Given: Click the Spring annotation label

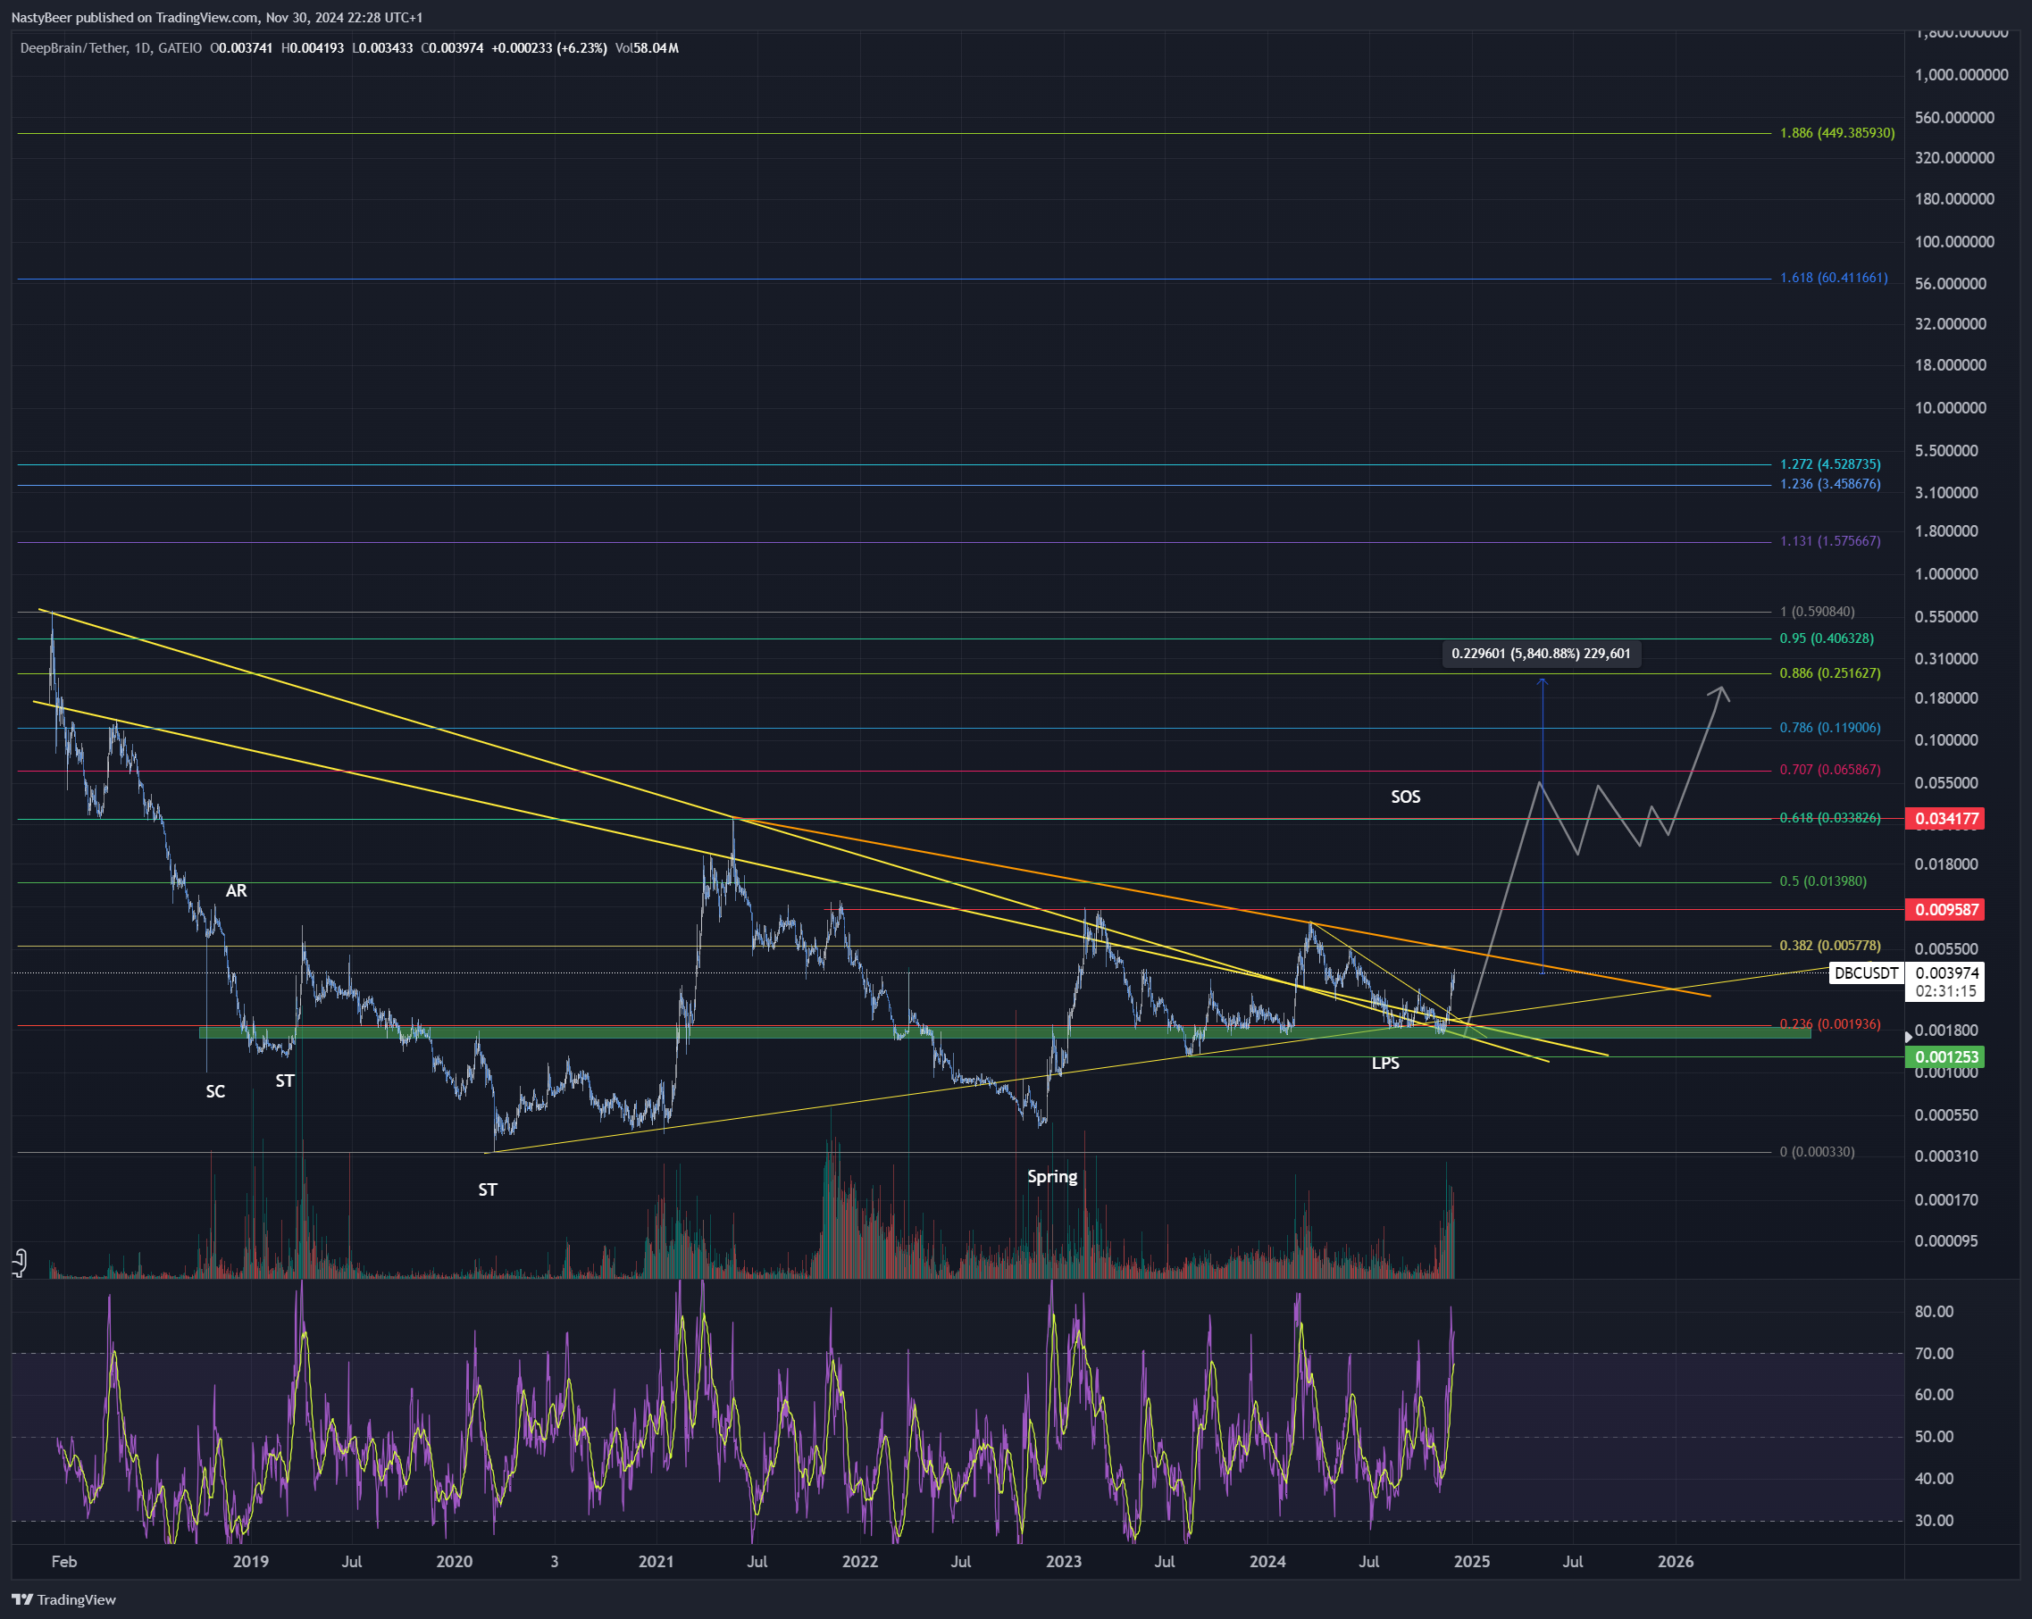Looking at the screenshot, I should point(1052,1177).
